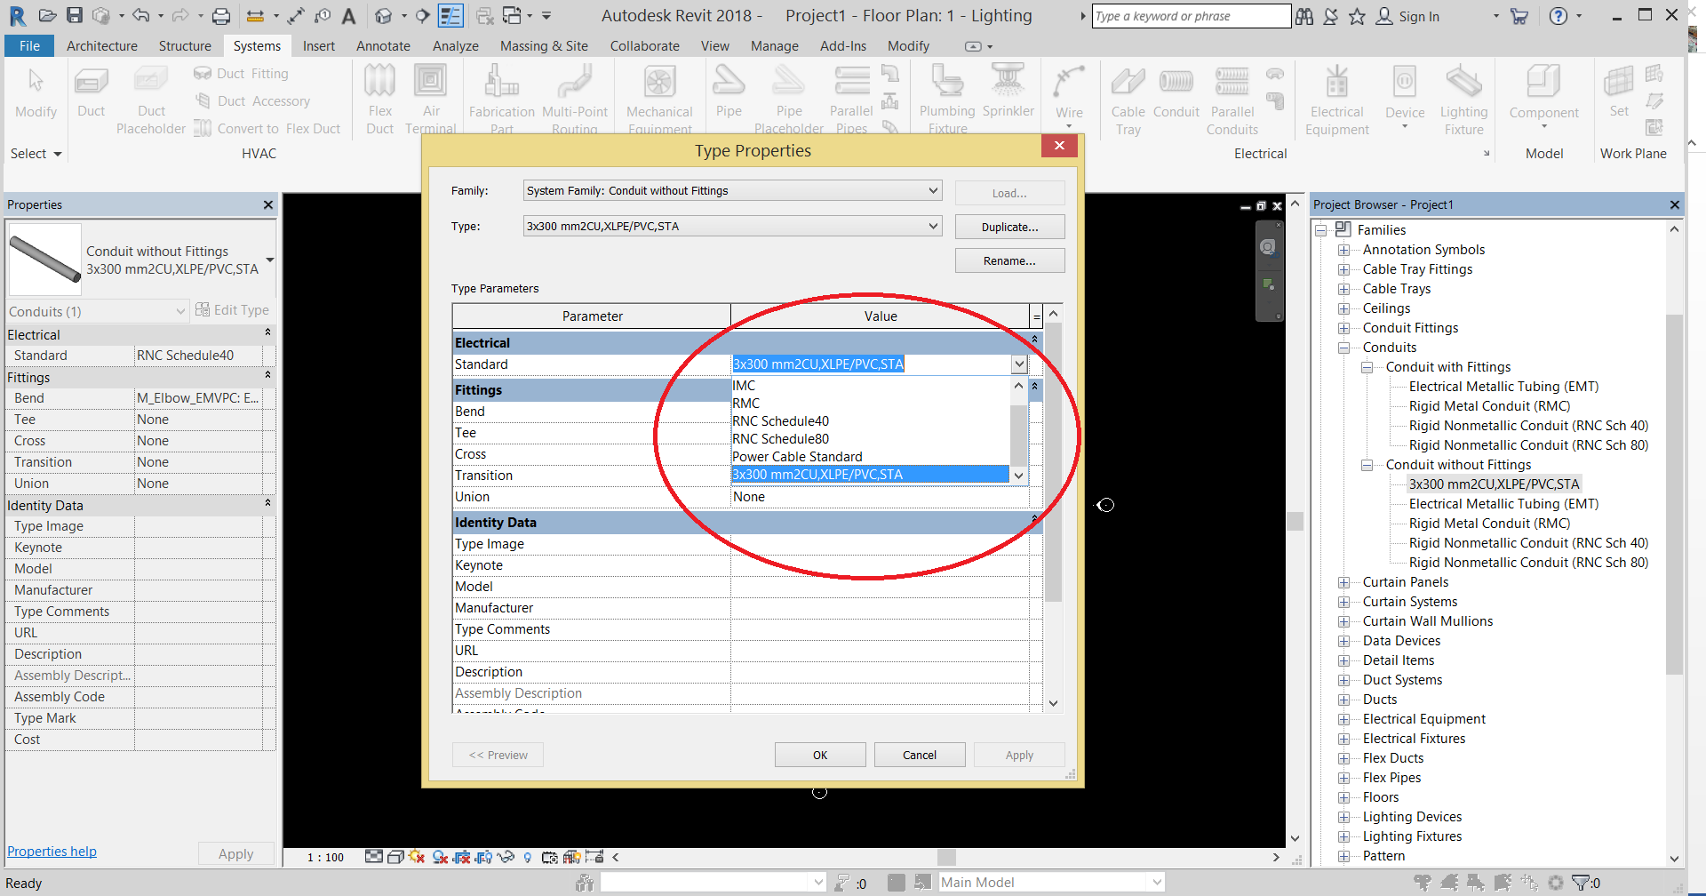The height and width of the screenshot is (896, 1706).
Task: Click the binoculars search icon
Action: (x=1304, y=16)
